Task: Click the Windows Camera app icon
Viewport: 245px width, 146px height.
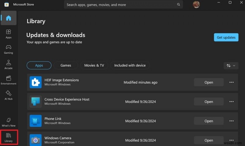Action: click(x=36, y=140)
